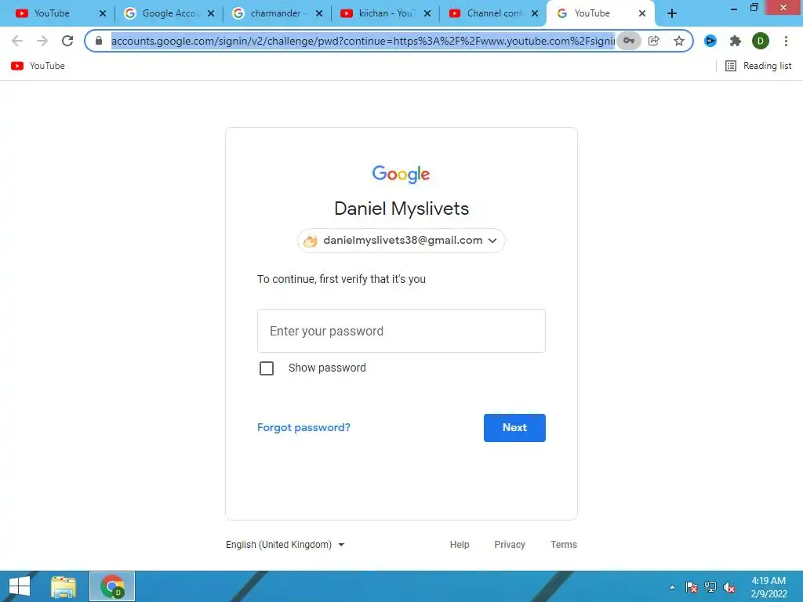Open the Extensions puzzle icon
Screen dimensions: 803x602
point(736,41)
